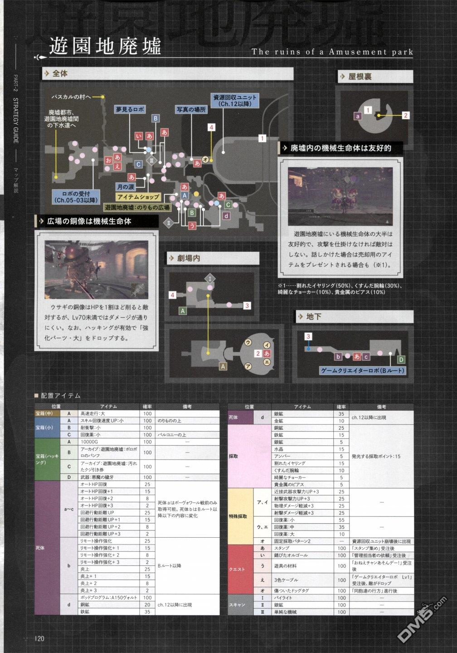Image resolution: width=457 pixels, height=653 pixels.
Task: Click the arrow beside the 全体 heading
Action: coord(46,73)
